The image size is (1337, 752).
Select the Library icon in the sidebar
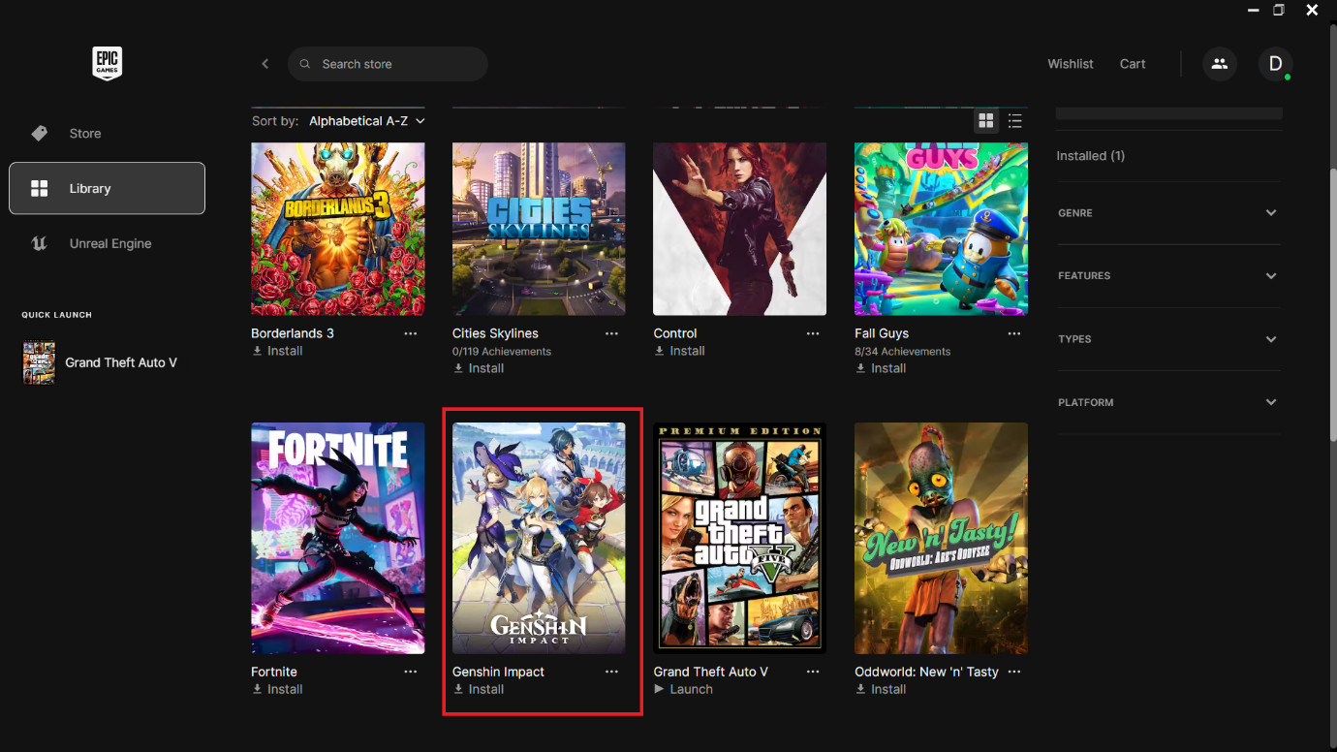tap(41, 188)
